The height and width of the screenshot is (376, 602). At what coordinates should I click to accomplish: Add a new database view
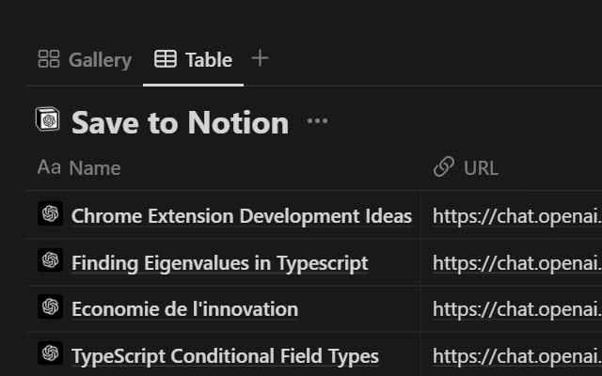tap(261, 58)
